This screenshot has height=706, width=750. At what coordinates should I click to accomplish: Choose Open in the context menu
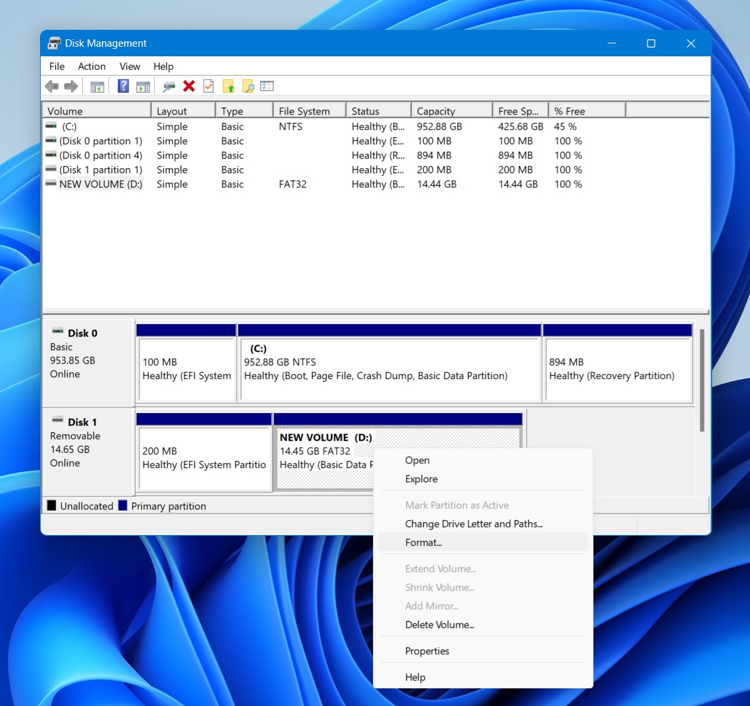tap(483, 460)
